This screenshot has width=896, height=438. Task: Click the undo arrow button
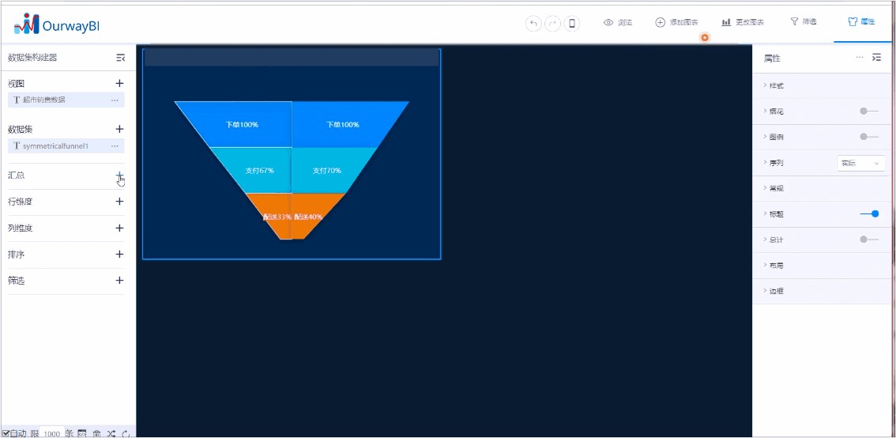point(533,24)
